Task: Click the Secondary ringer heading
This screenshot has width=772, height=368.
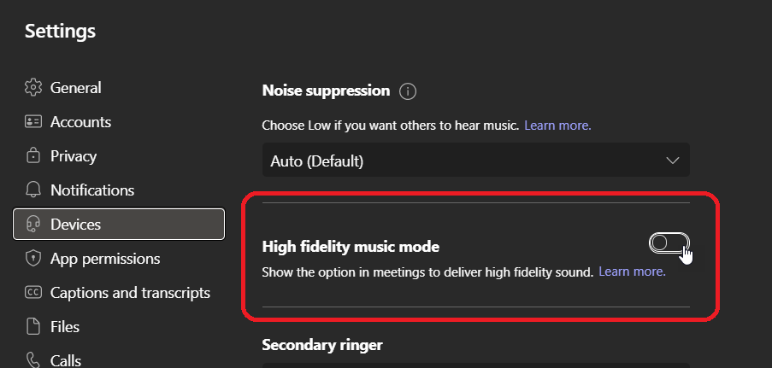Action: (x=322, y=345)
